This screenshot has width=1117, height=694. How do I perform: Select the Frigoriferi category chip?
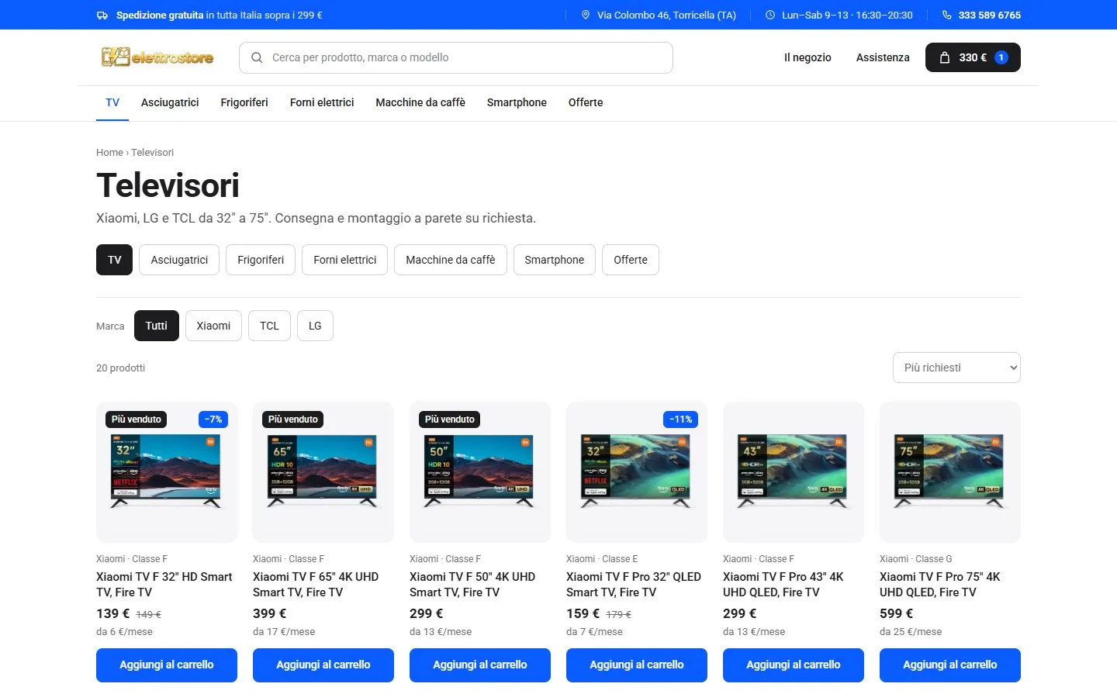click(261, 260)
